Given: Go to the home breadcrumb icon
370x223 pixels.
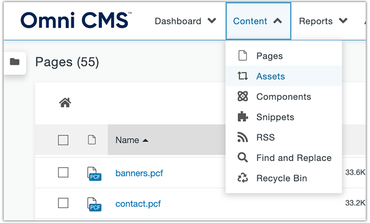Looking at the screenshot, I should point(65,103).
